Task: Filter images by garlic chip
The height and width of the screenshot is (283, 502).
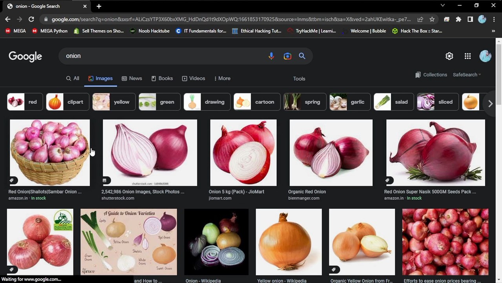Action: (x=350, y=102)
